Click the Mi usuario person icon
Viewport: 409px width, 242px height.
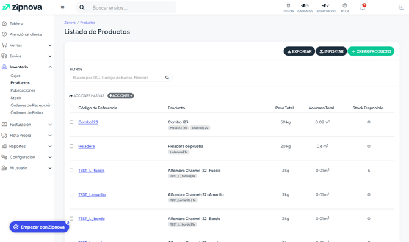click(4, 168)
